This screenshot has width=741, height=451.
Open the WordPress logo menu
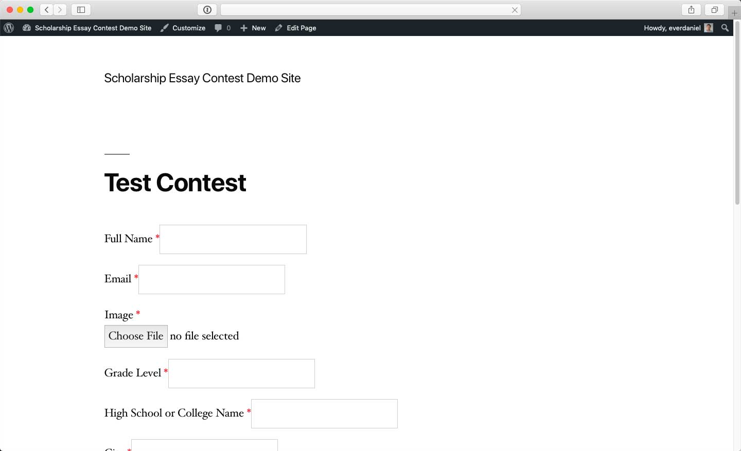coord(9,28)
